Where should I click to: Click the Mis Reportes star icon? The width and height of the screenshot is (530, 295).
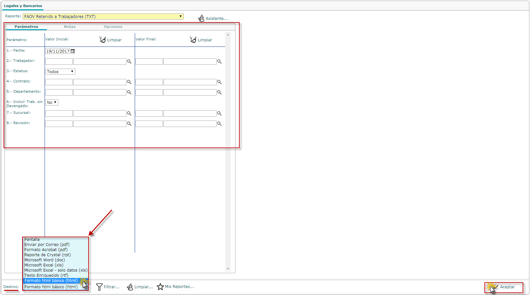[x=160, y=287]
